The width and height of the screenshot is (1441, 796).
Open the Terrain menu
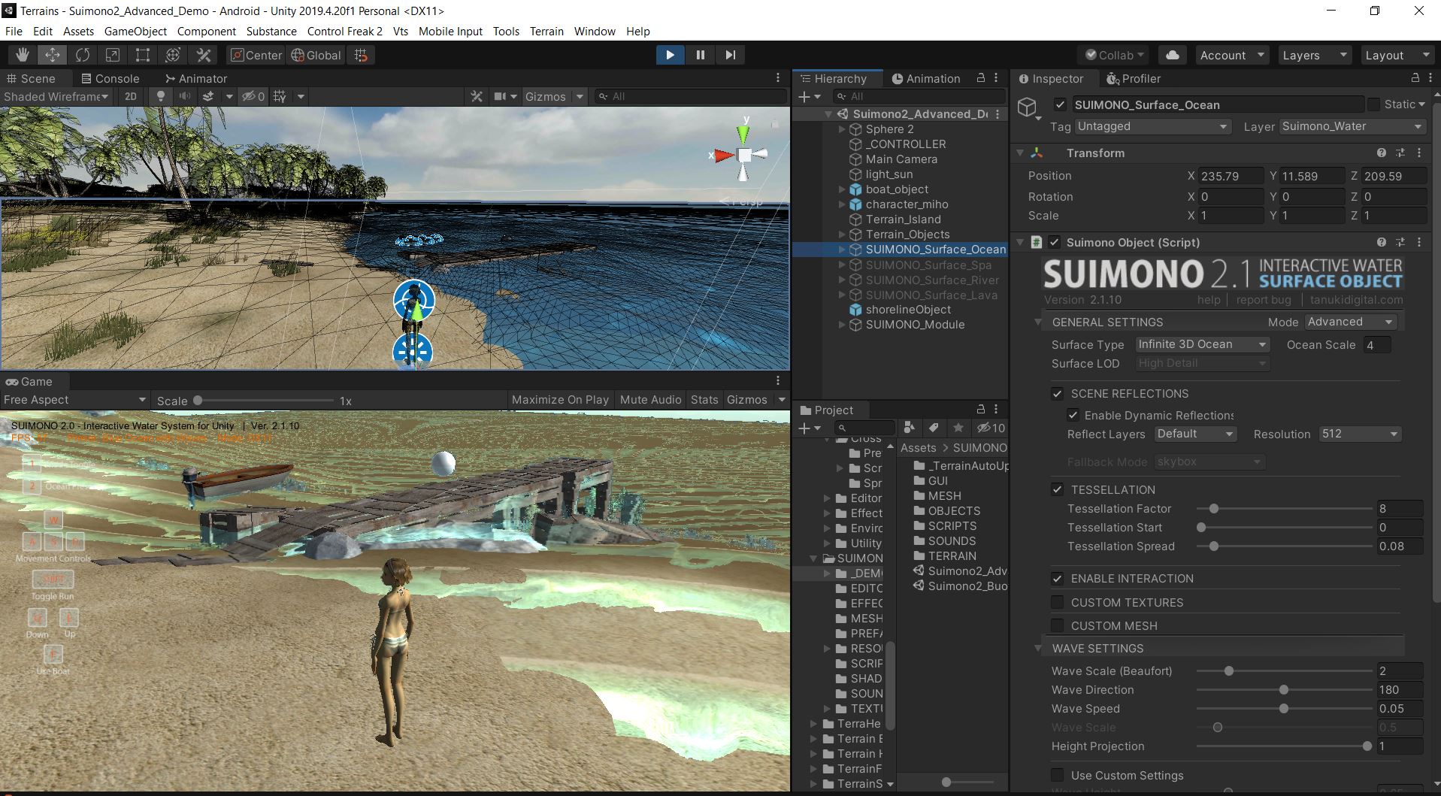pos(546,31)
